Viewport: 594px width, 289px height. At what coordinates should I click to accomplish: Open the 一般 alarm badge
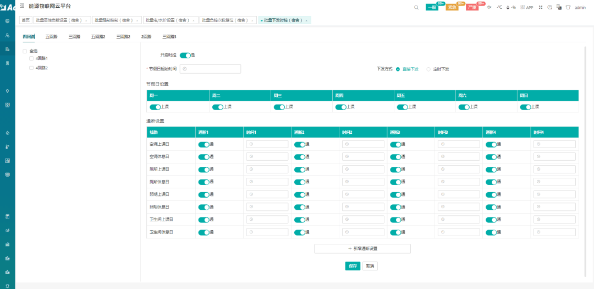(x=432, y=7)
